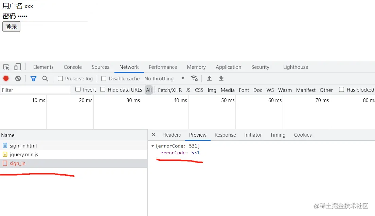Filter requests by JS type
375x216 pixels.
188,90
